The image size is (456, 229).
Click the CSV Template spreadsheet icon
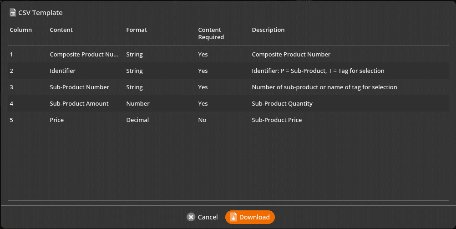pos(13,13)
